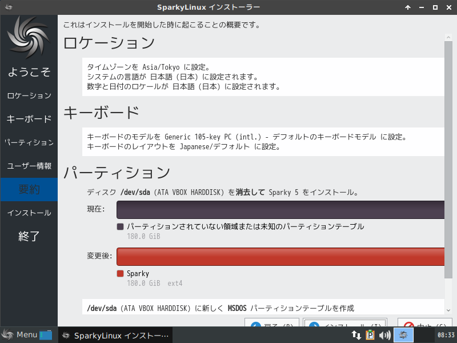457x343 pixels.
Task: Open the clipboard manager tray icon
Action: coord(370,335)
